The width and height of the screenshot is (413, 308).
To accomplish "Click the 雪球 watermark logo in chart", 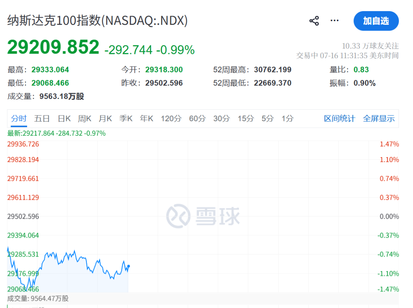I will click(x=203, y=216).
